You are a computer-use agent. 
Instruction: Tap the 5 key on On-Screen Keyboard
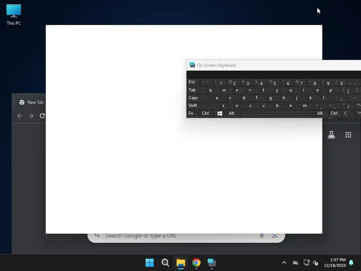tap(274, 82)
